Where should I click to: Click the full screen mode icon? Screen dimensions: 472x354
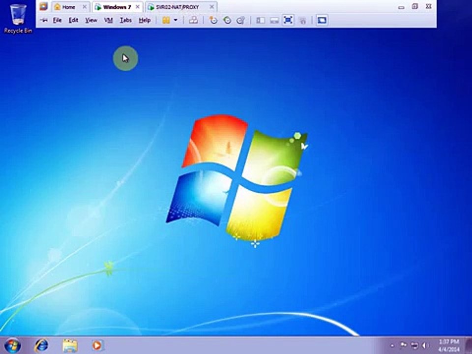288,20
